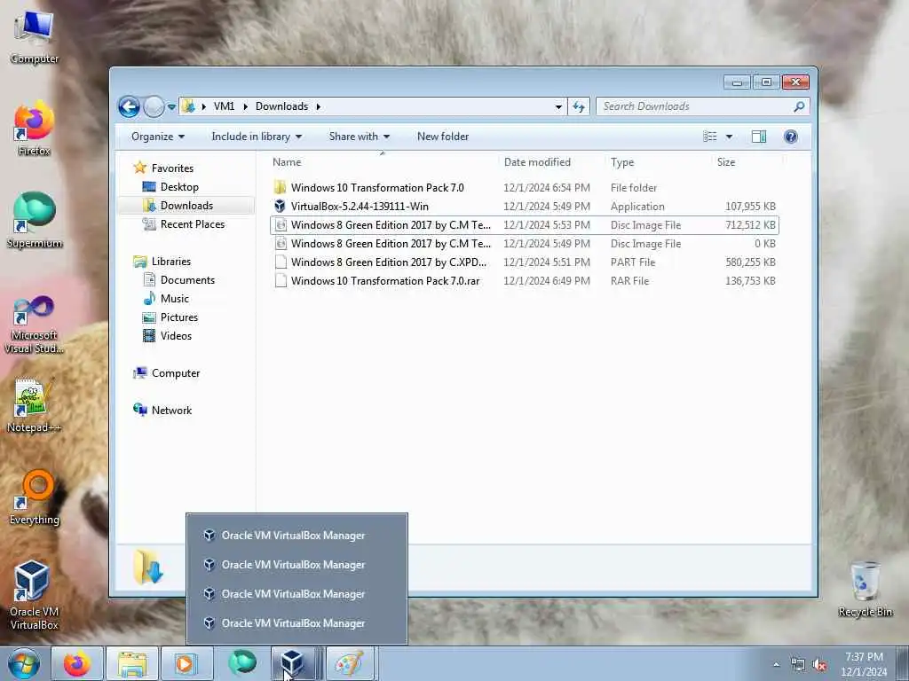Open the Share with menu
This screenshot has height=681, width=909.
(x=359, y=137)
